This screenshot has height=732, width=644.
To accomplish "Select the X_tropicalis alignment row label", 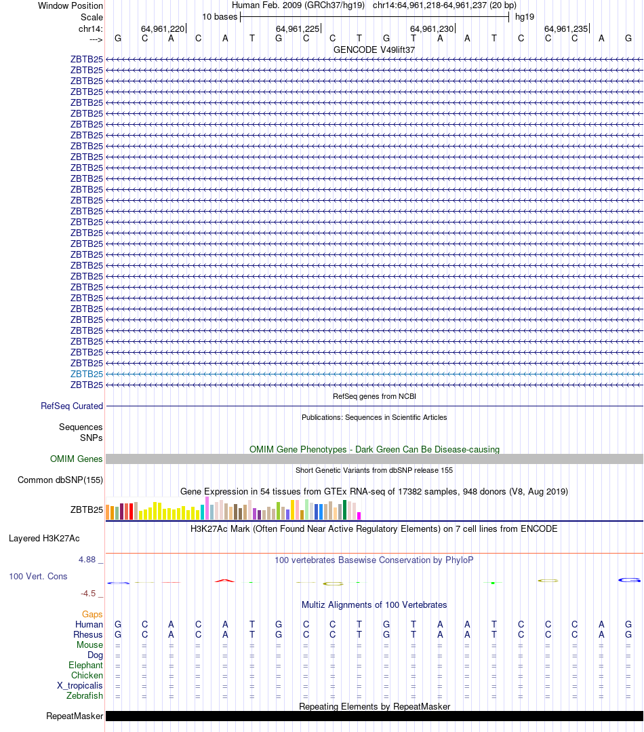I will 80,686.
